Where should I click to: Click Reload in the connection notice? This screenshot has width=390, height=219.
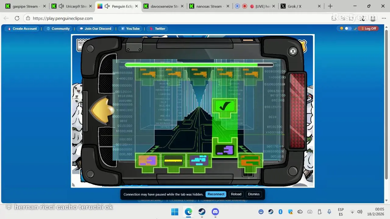coord(236,194)
